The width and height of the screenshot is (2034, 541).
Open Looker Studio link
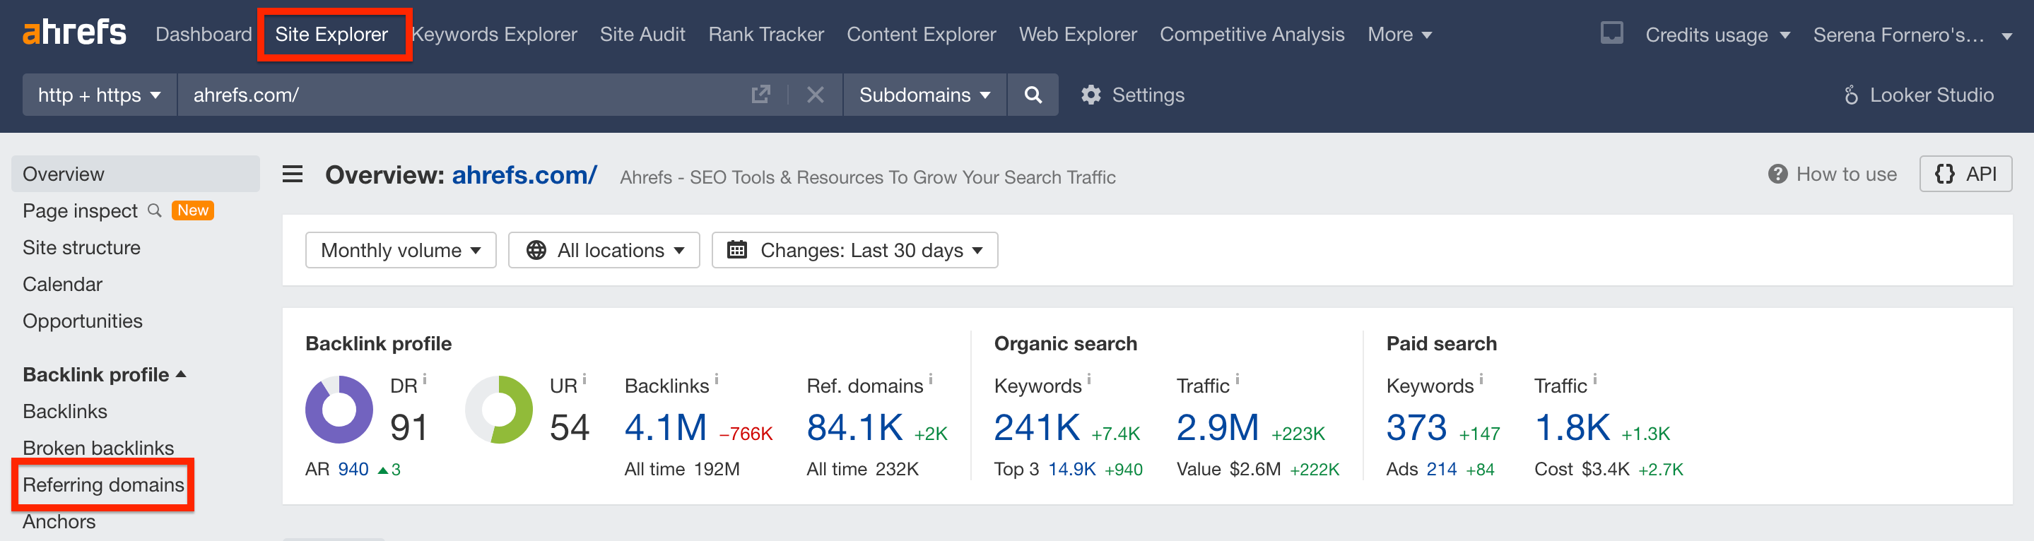tap(1932, 95)
